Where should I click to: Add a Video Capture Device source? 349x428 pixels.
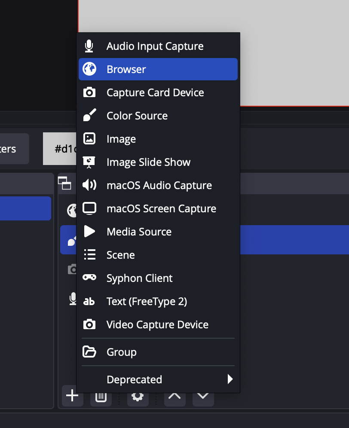[157, 324]
